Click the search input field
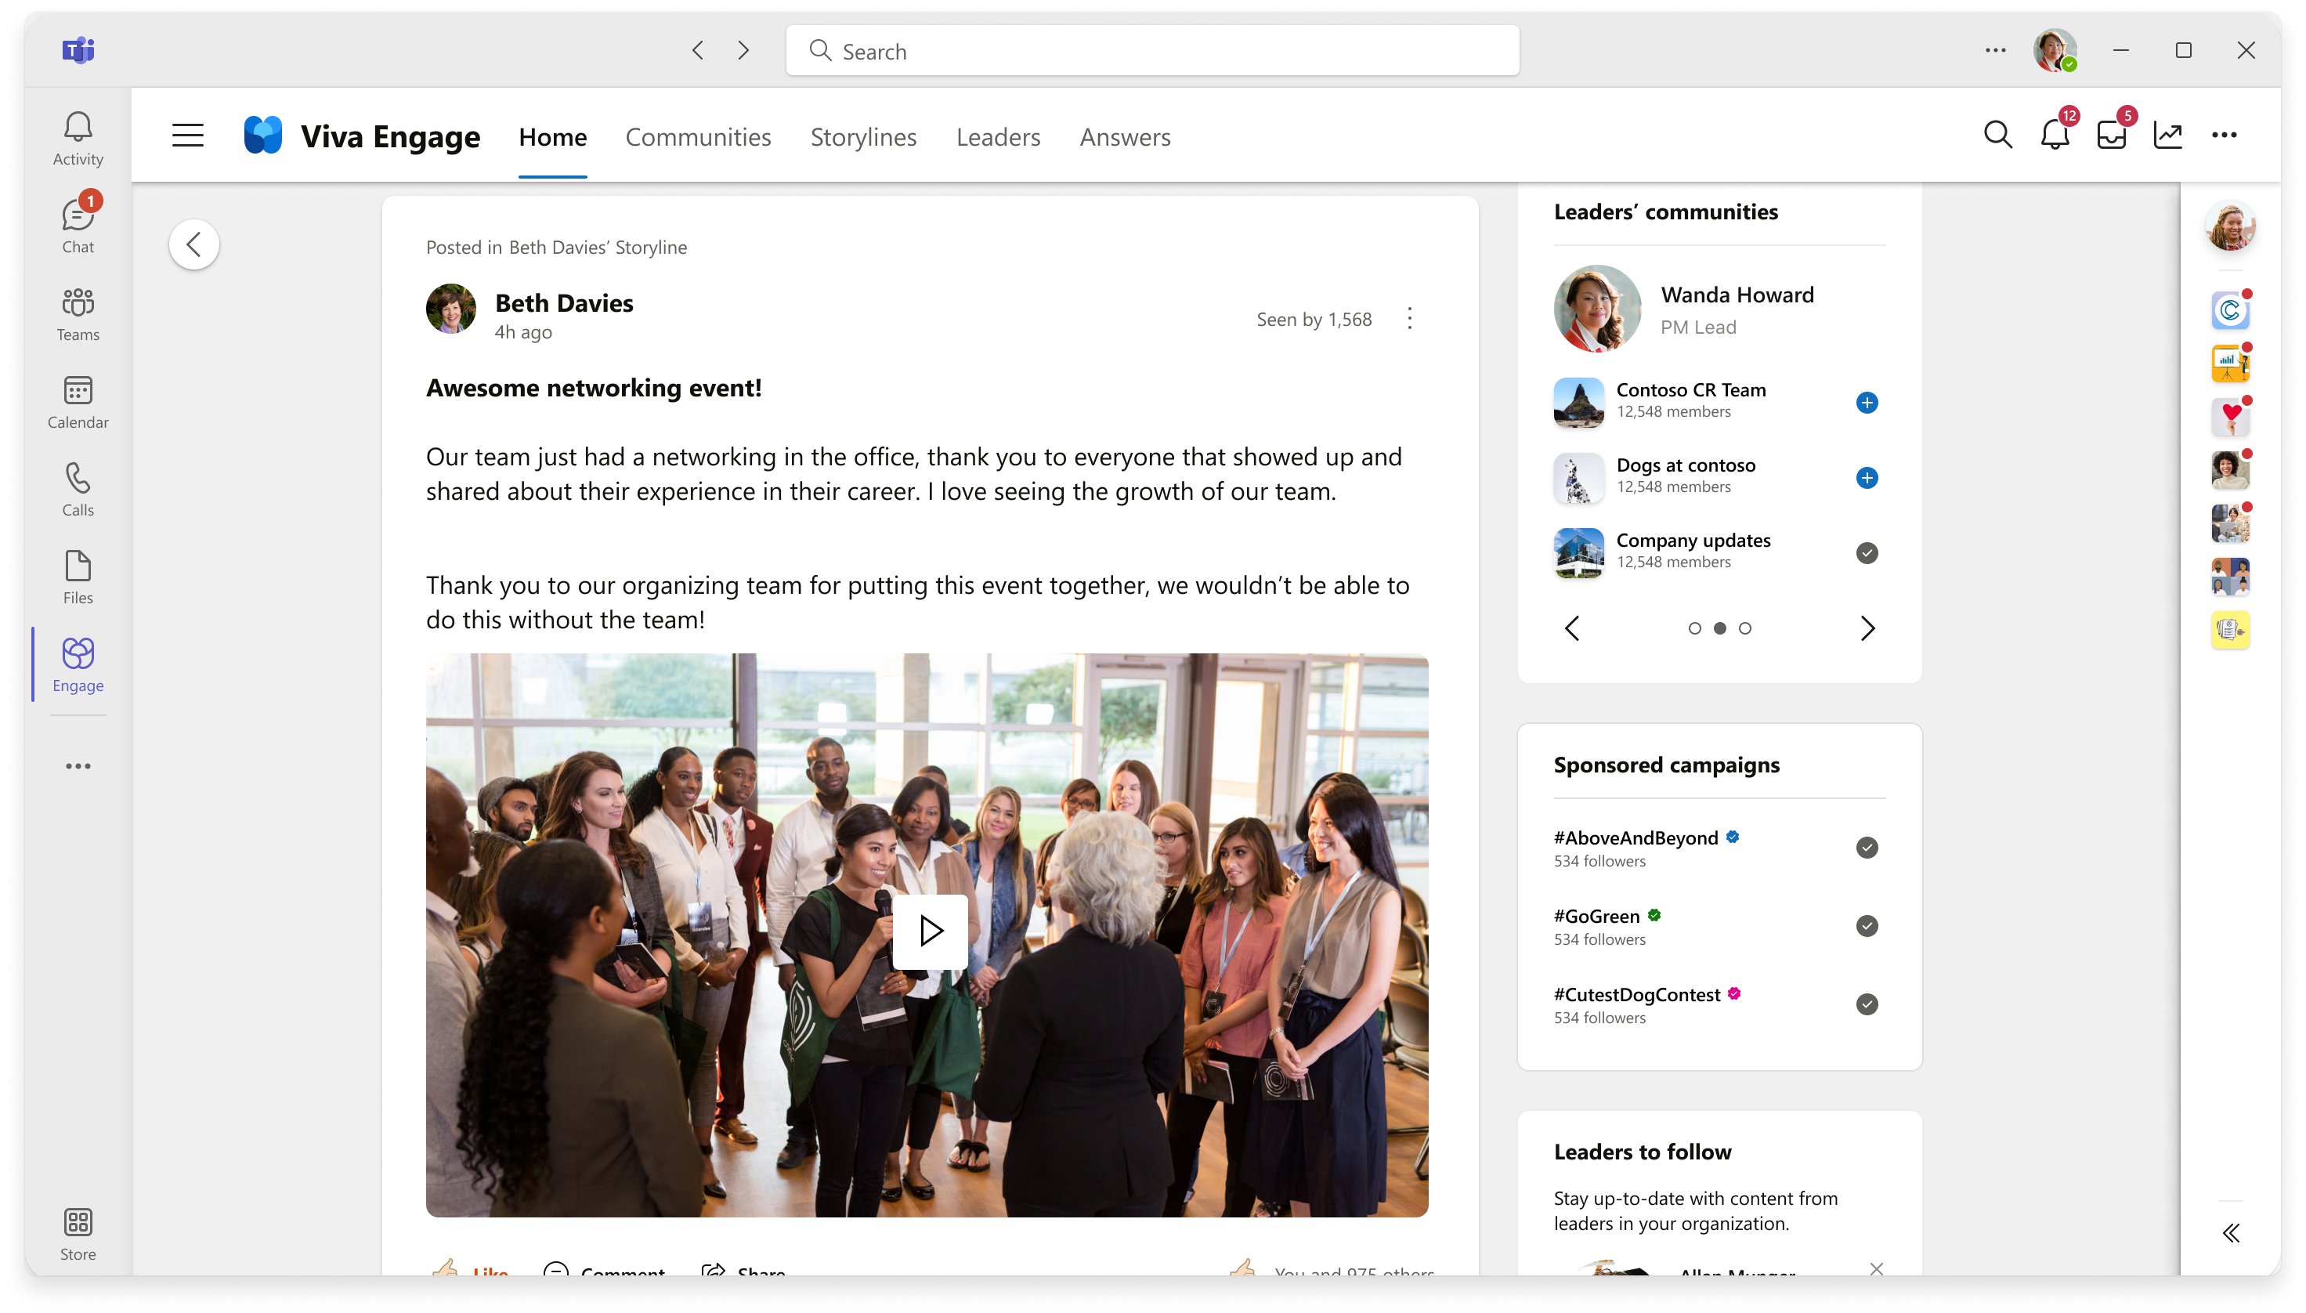The height and width of the screenshot is (1313, 2306). click(1151, 51)
